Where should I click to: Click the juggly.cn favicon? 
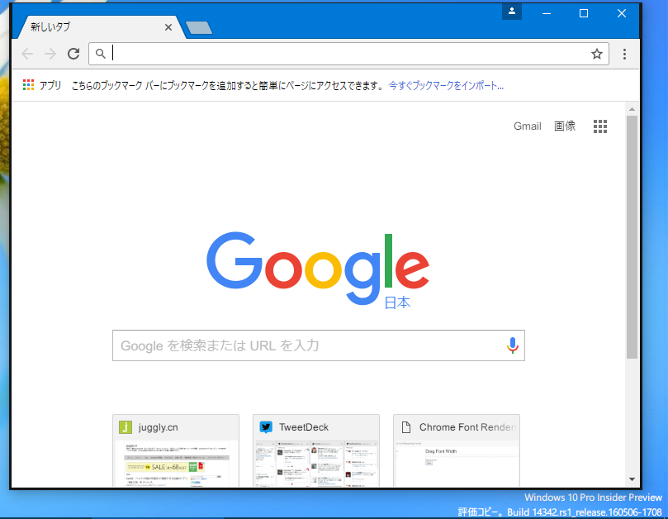pyautogui.click(x=126, y=427)
